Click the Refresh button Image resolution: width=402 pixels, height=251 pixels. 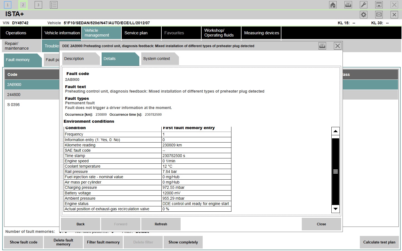(161, 224)
